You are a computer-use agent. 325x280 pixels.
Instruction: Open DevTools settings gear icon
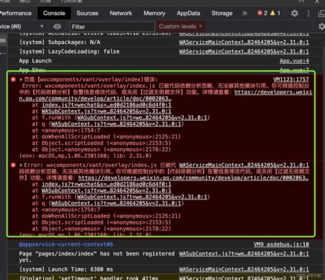pos(294,13)
